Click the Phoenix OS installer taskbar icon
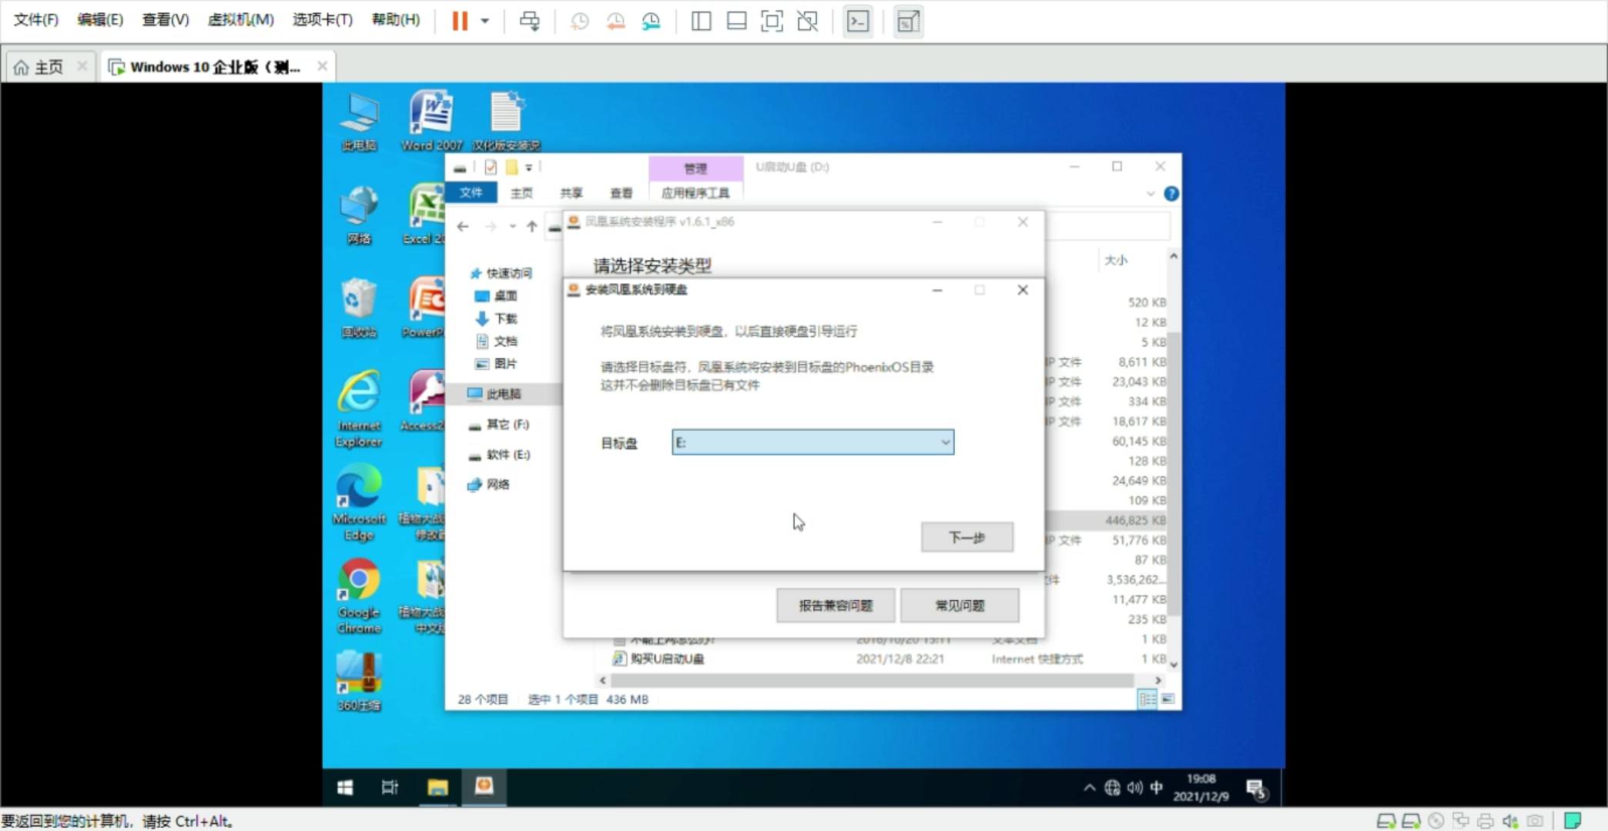The width and height of the screenshot is (1608, 831). point(484,786)
